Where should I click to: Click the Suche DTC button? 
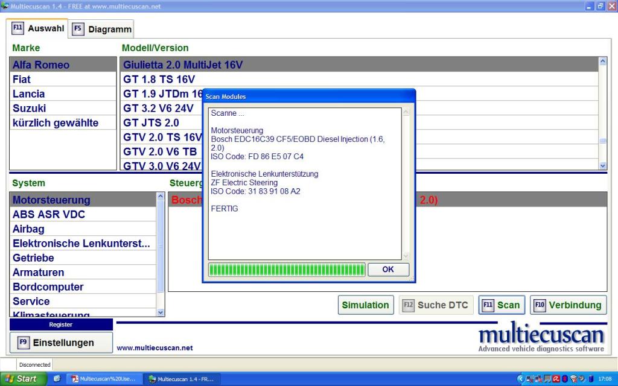[x=436, y=305]
